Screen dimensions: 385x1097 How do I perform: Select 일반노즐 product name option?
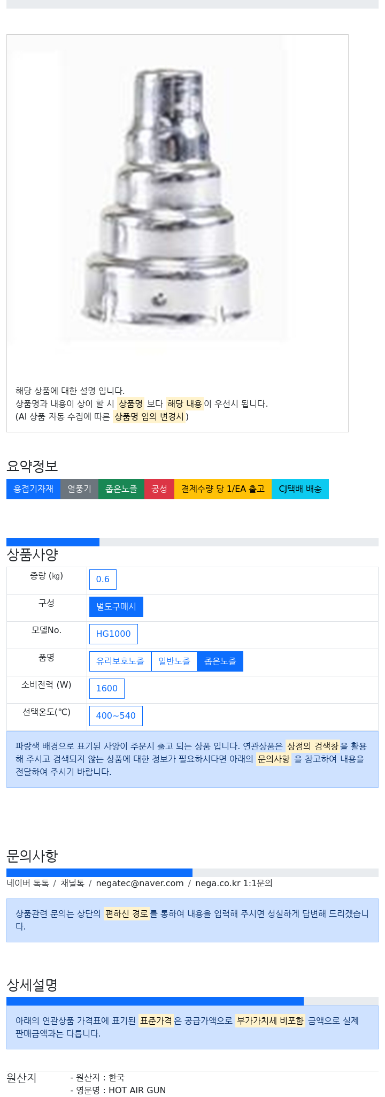pos(174,661)
